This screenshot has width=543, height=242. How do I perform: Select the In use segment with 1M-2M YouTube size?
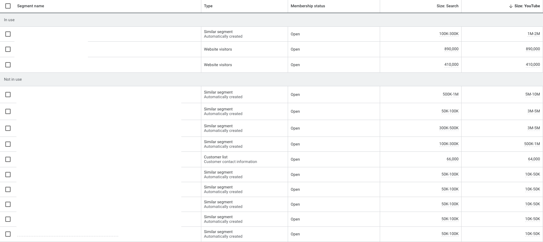[x=8, y=34]
